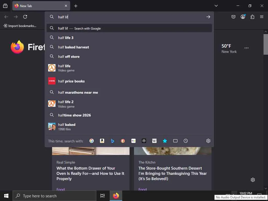Click the oven drawer story thumbnail image
The image size is (268, 201).
(x=91, y=151)
